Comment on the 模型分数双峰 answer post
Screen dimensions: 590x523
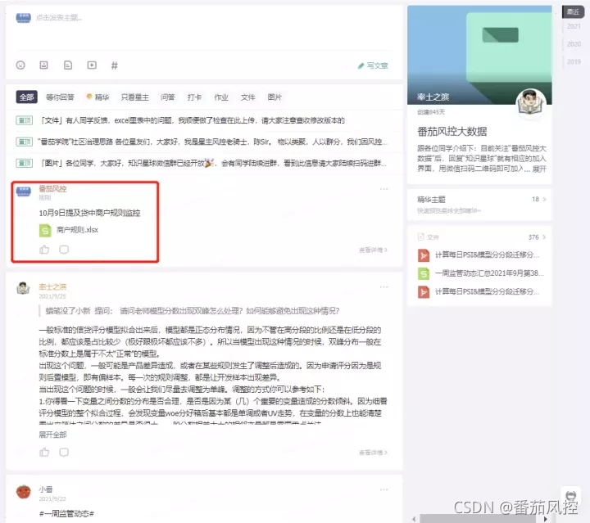pyautogui.click(x=64, y=452)
